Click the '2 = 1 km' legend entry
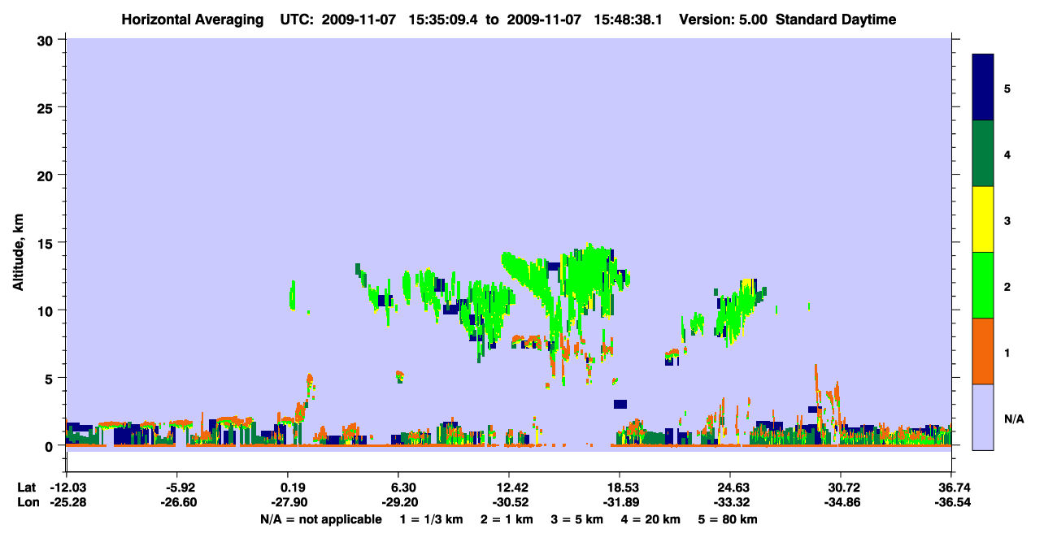1057x542 pixels. (x=508, y=519)
